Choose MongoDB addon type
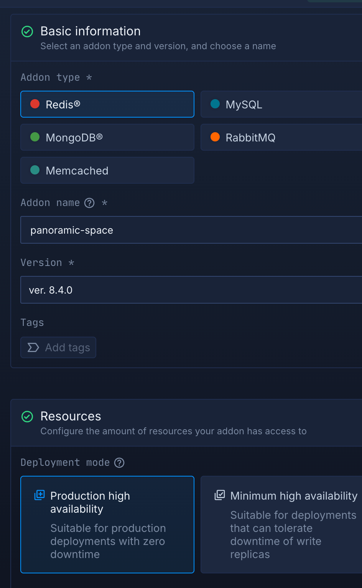Image resolution: width=362 pixels, height=588 pixels. 107,137
